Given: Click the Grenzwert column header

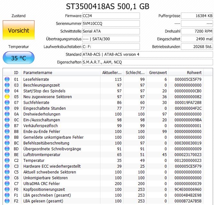Looking at the screenshot, I should (x=158, y=72).
